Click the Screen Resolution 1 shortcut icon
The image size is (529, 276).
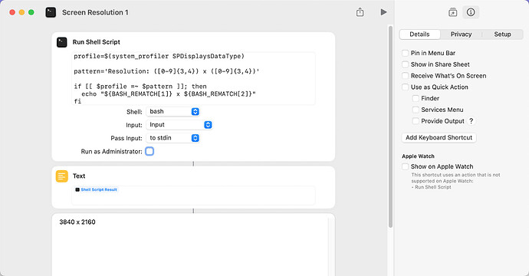pos(51,12)
